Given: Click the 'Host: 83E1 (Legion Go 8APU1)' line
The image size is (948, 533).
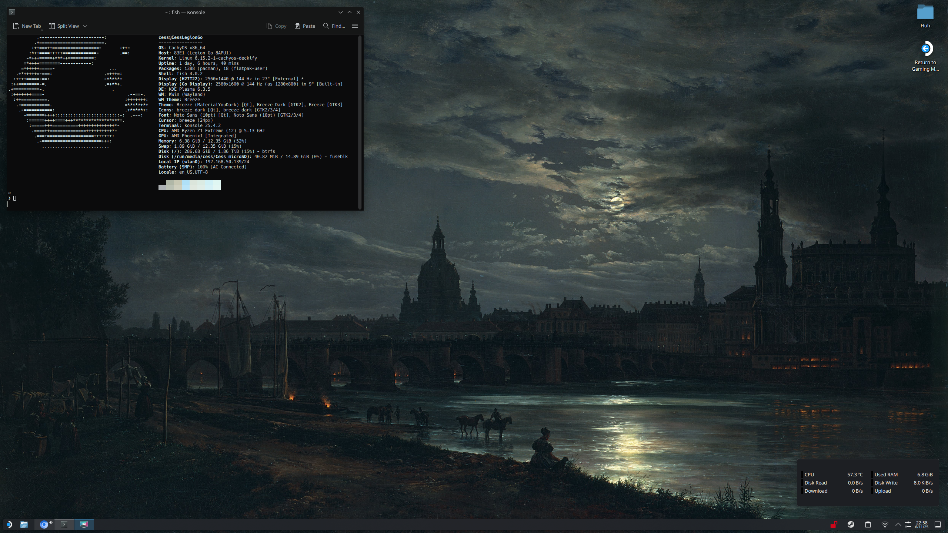Looking at the screenshot, I should pyautogui.click(x=195, y=53).
